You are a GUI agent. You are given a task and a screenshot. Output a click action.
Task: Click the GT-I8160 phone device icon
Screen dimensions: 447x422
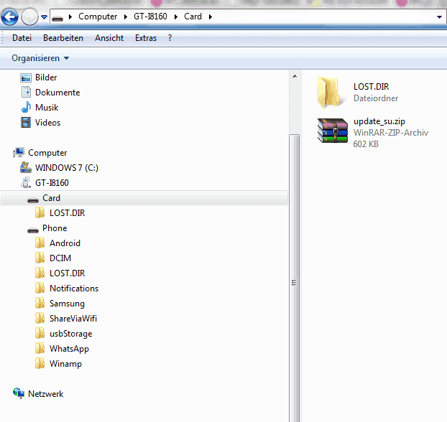click(x=26, y=182)
